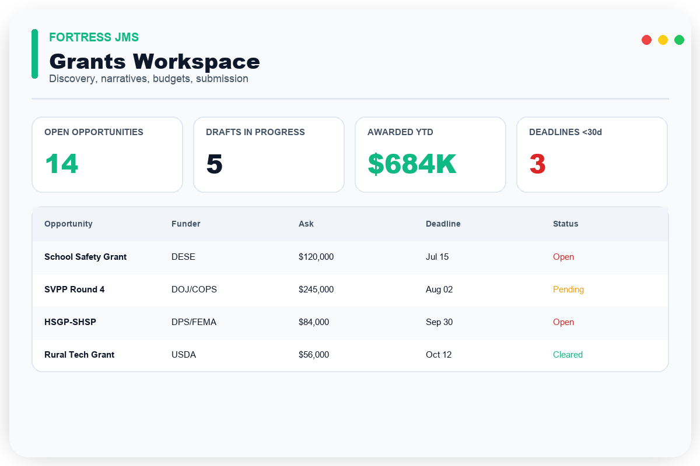Click the Open status for HSGP-SHSP
Image resolution: width=700 pixels, height=466 pixels.
click(x=563, y=322)
